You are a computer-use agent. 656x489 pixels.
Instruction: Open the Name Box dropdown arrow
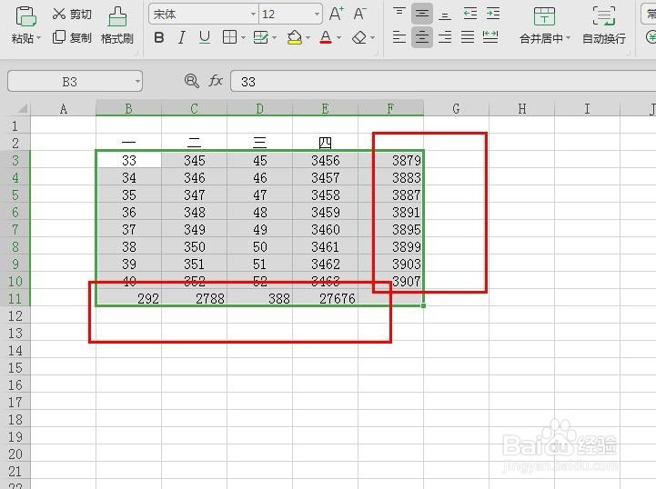pos(137,82)
